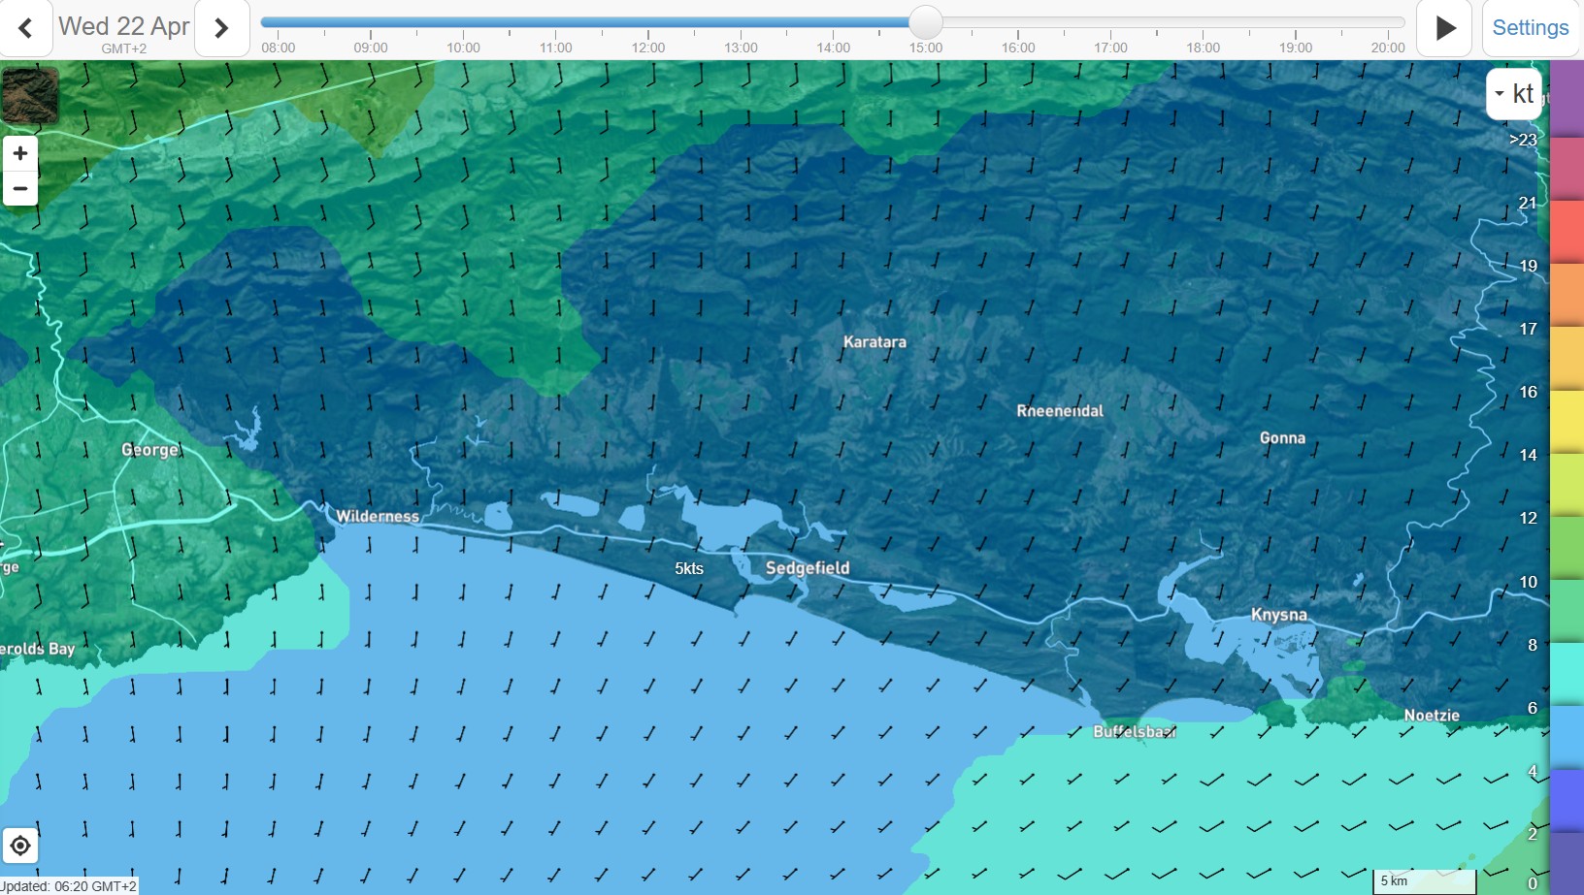This screenshot has width=1584, height=895.
Task: Open the kt wind units dropdown
Action: tap(1513, 94)
